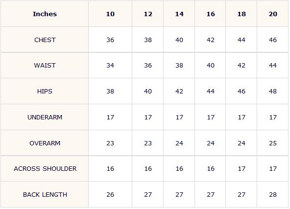Select the size 10 column header
This screenshot has width=290, height=209.
110,14
